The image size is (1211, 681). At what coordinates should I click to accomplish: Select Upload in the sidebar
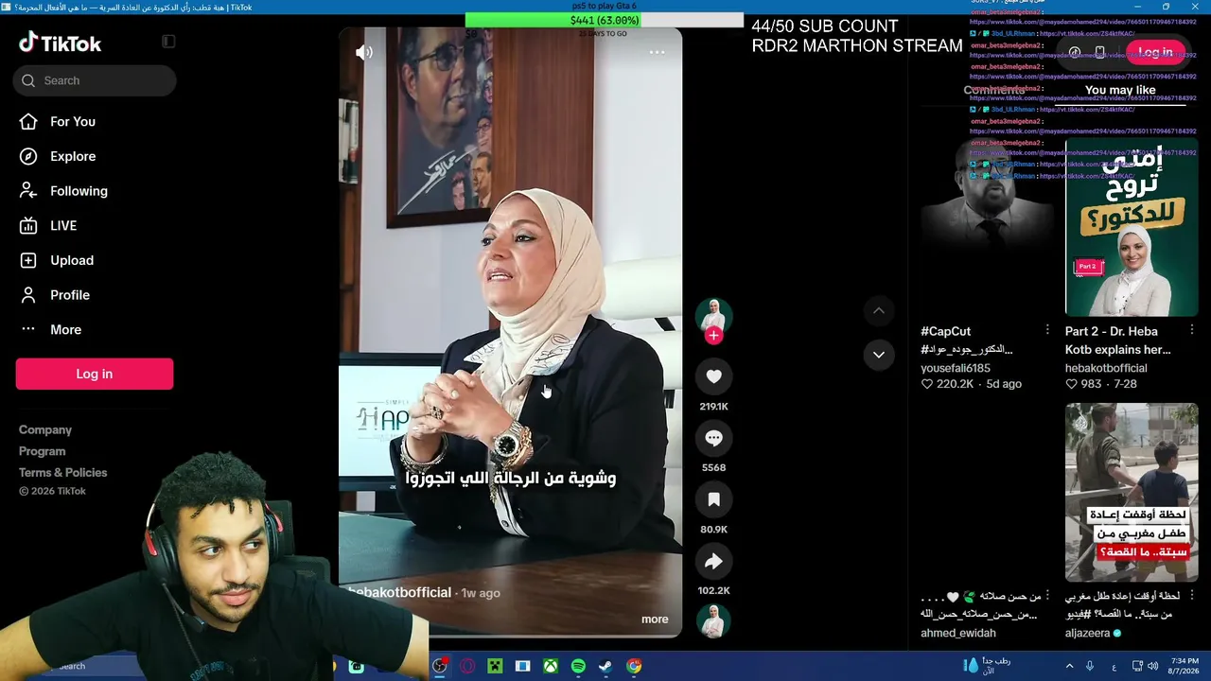(x=57, y=260)
